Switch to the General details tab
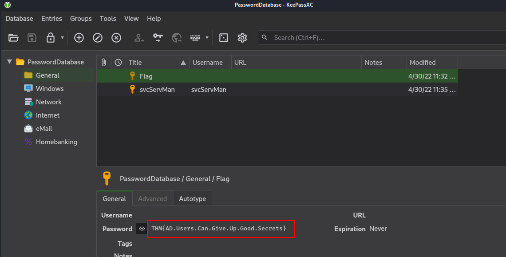Screen dimensions: 506x257 point(114,198)
